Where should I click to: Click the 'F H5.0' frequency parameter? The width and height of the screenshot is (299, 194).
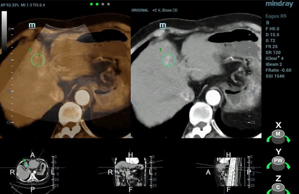(273, 29)
